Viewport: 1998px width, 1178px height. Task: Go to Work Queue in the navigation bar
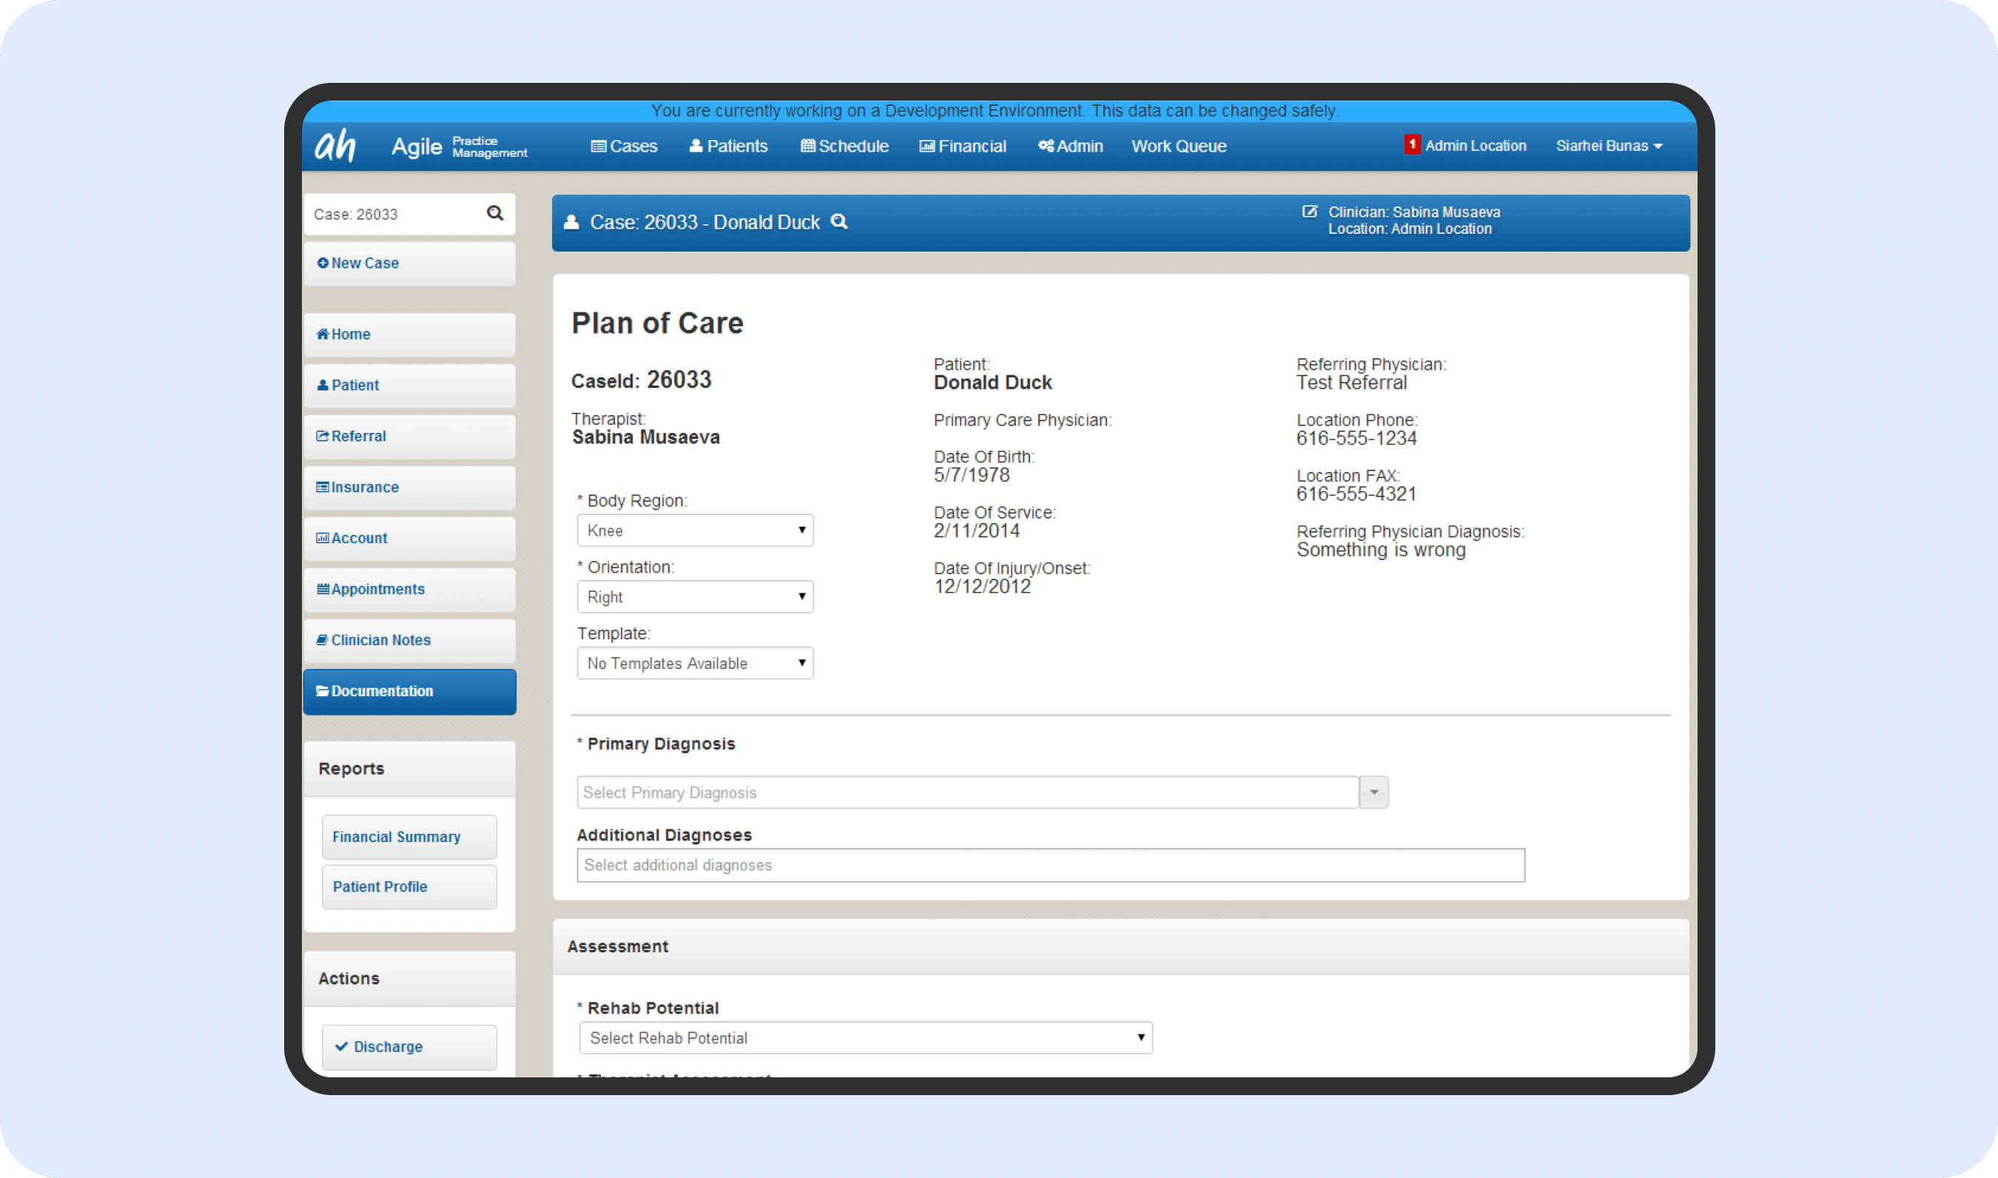[x=1179, y=146]
